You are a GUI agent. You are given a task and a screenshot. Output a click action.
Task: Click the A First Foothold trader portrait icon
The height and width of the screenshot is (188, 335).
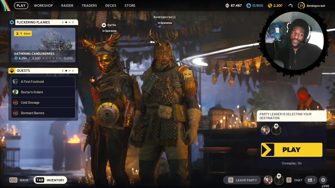click(x=15, y=81)
